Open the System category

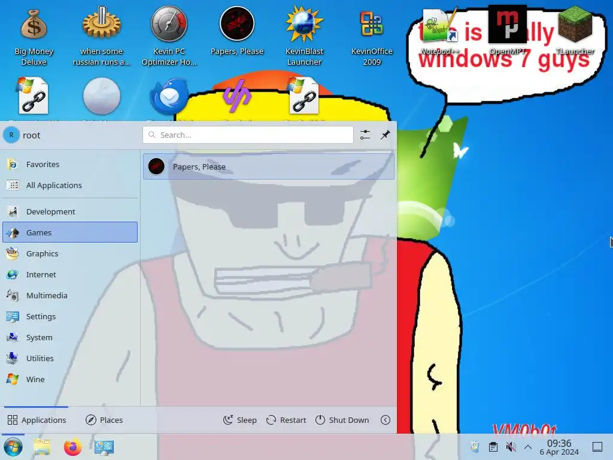click(x=71, y=337)
